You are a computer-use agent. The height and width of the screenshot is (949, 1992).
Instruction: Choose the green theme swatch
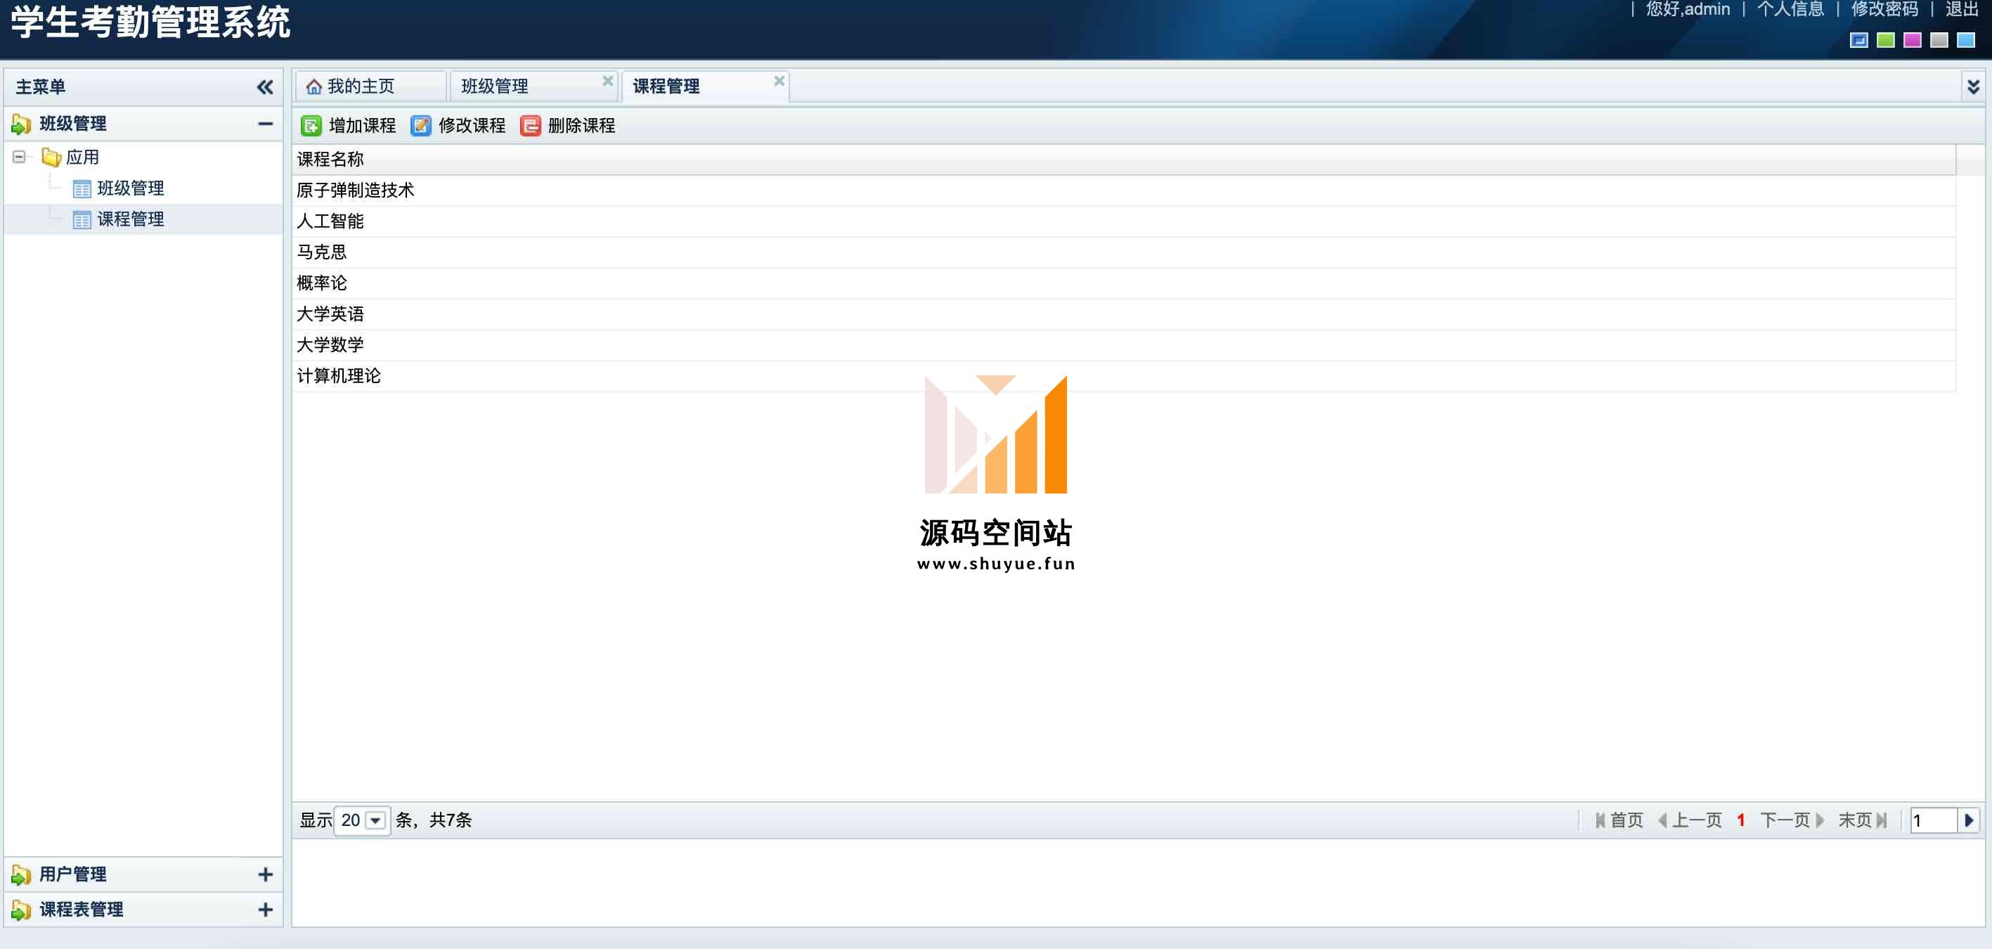coord(1886,40)
